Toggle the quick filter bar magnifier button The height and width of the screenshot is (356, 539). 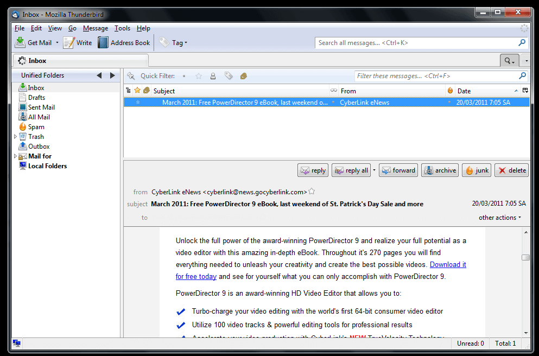(510, 61)
